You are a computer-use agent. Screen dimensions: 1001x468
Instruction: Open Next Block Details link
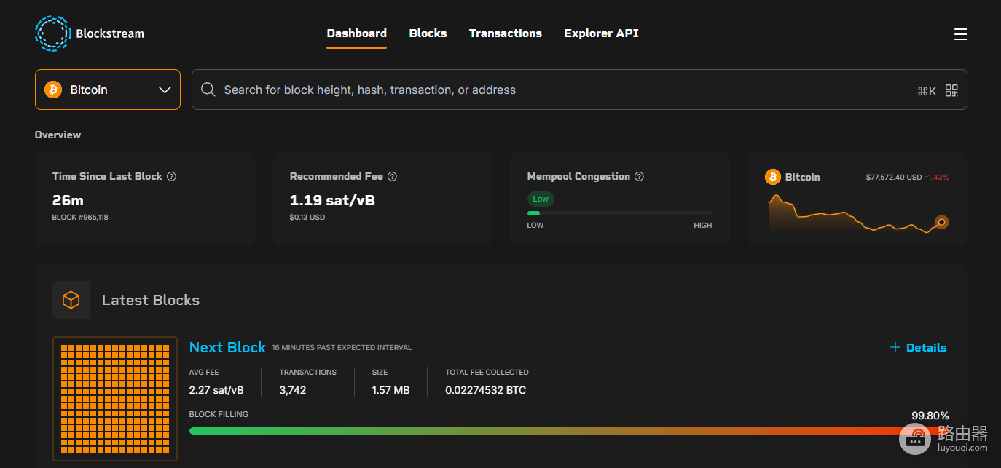coord(918,347)
